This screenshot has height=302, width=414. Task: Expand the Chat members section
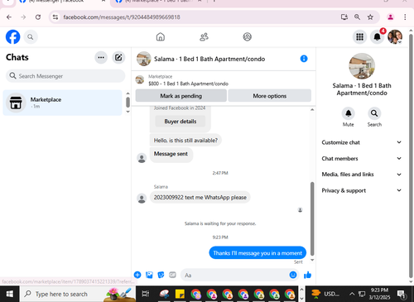tap(361, 158)
